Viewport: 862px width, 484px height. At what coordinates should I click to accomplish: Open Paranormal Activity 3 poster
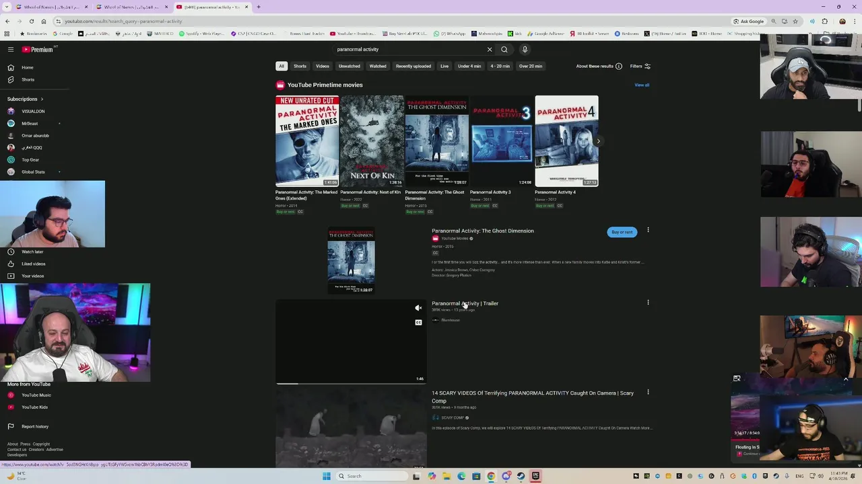tap(502, 141)
